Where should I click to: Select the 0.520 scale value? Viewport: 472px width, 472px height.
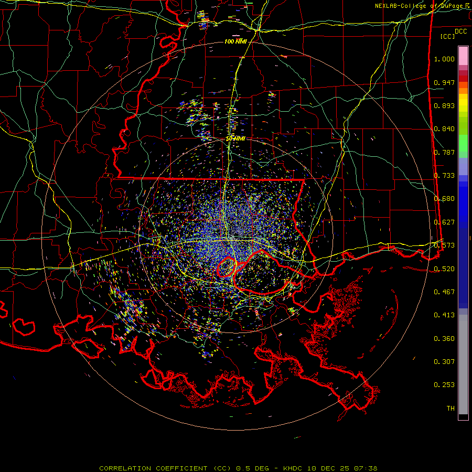pos(444,269)
